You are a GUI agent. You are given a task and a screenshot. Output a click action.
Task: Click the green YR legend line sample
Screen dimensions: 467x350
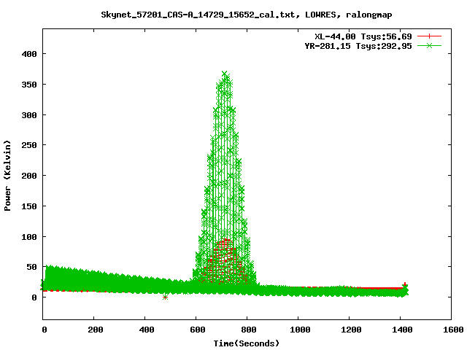429,46
